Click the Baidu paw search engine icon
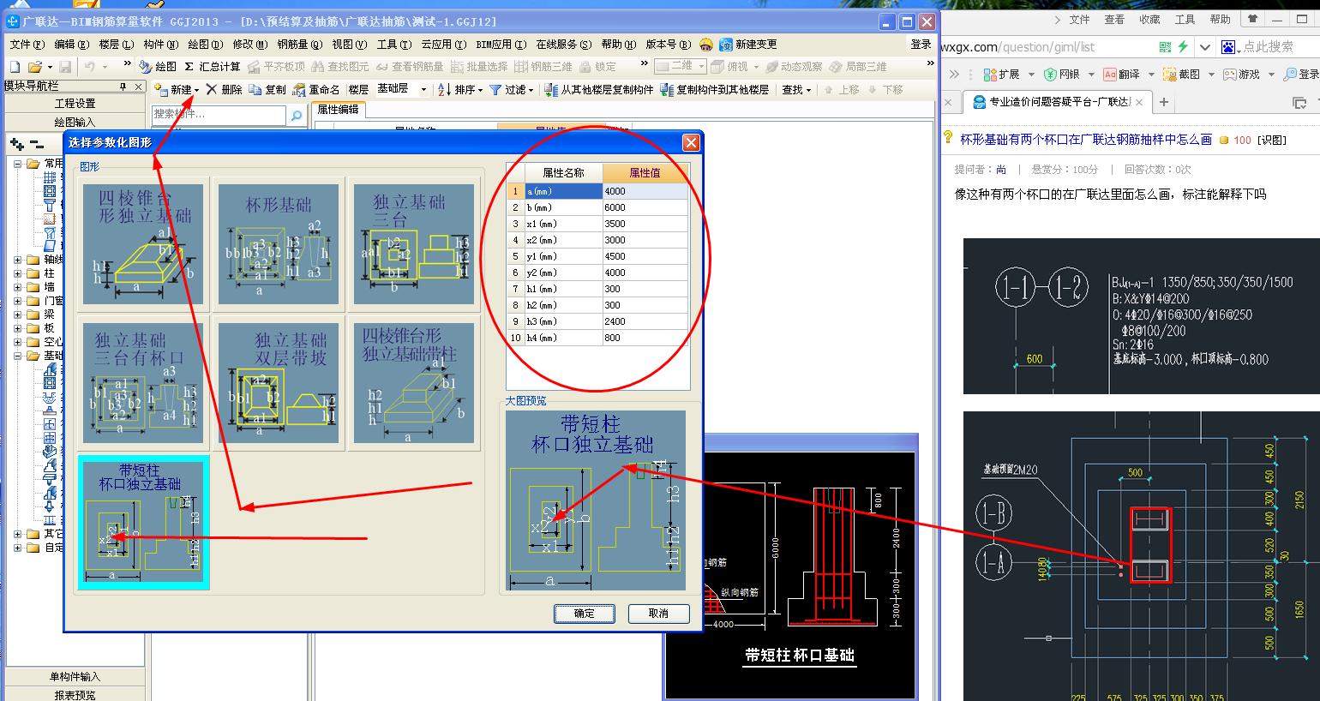Screen dimensions: 1320x701 click(x=1227, y=47)
